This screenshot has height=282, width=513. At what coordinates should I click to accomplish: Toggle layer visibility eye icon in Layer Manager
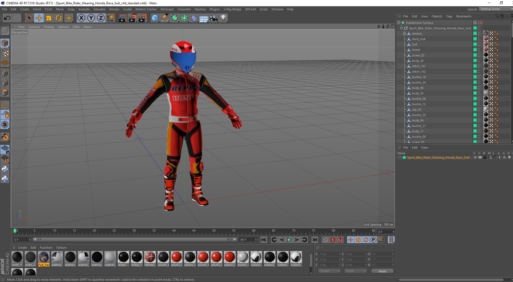tap(480, 157)
